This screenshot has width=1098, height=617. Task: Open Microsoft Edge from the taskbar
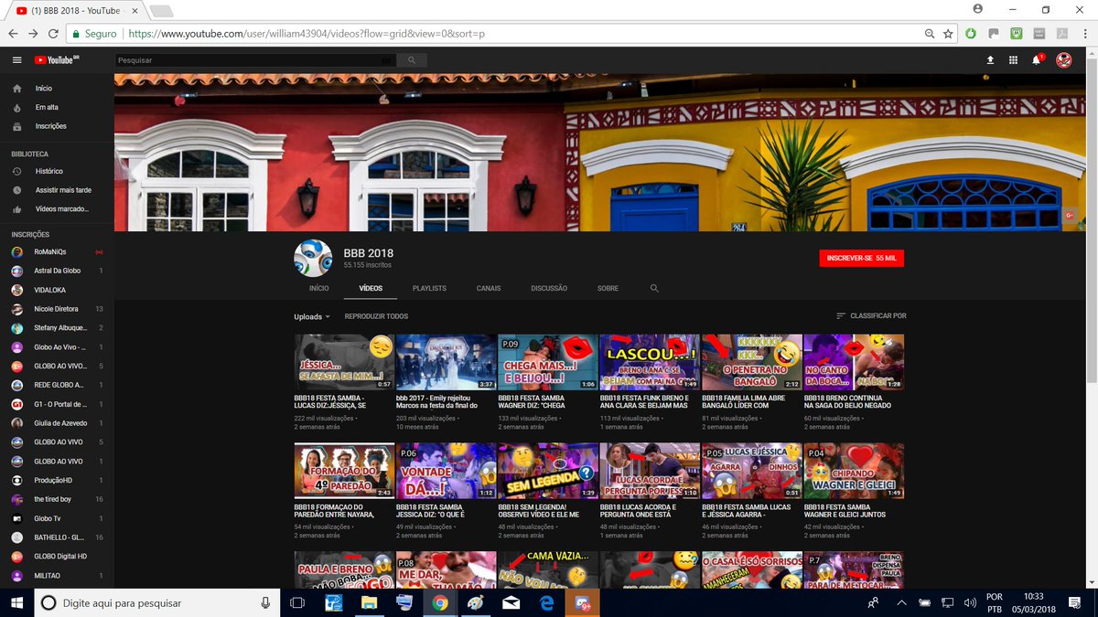point(546,602)
